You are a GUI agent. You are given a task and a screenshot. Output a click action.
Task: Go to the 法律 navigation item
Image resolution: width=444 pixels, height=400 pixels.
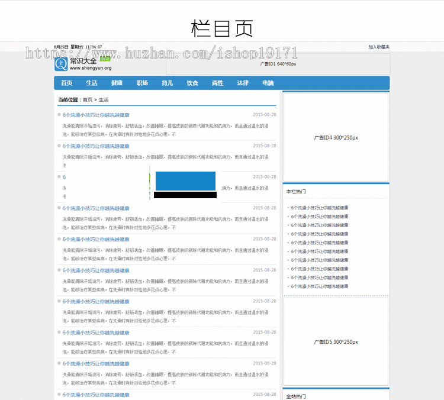coord(243,83)
